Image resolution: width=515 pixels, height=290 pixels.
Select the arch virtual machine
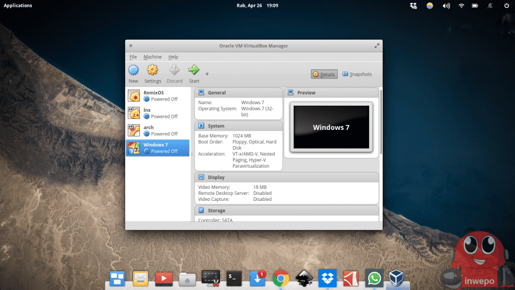[157, 130]
